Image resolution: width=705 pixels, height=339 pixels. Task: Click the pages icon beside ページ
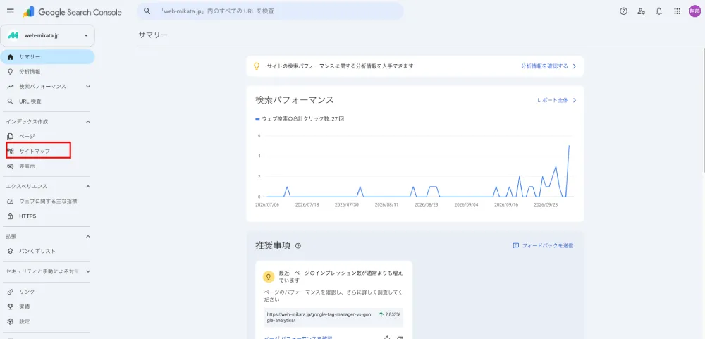(x=11, y=136)
